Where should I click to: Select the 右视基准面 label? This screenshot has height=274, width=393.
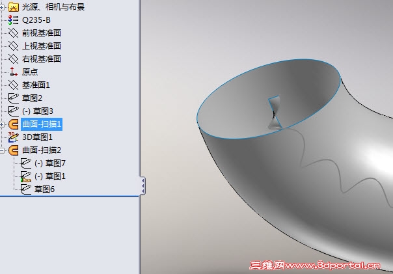42,59
